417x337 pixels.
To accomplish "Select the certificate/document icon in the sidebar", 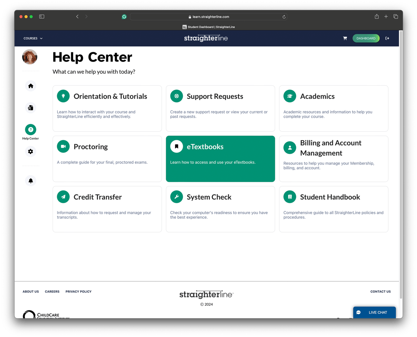I will tap(31, 108).
